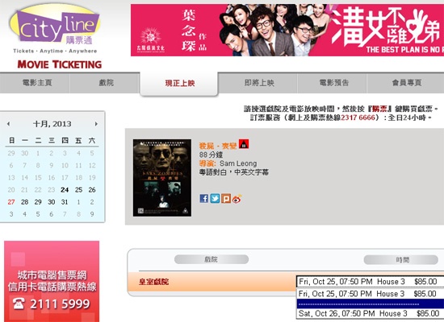
Task: Select October 24 in the calendar
Action: [x=65, y=190]
